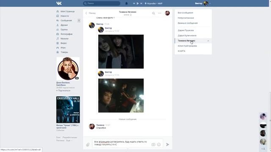This screenshot has width=271, height=152.
Task: Click the VK logo in the header
Action: [59, 3]
